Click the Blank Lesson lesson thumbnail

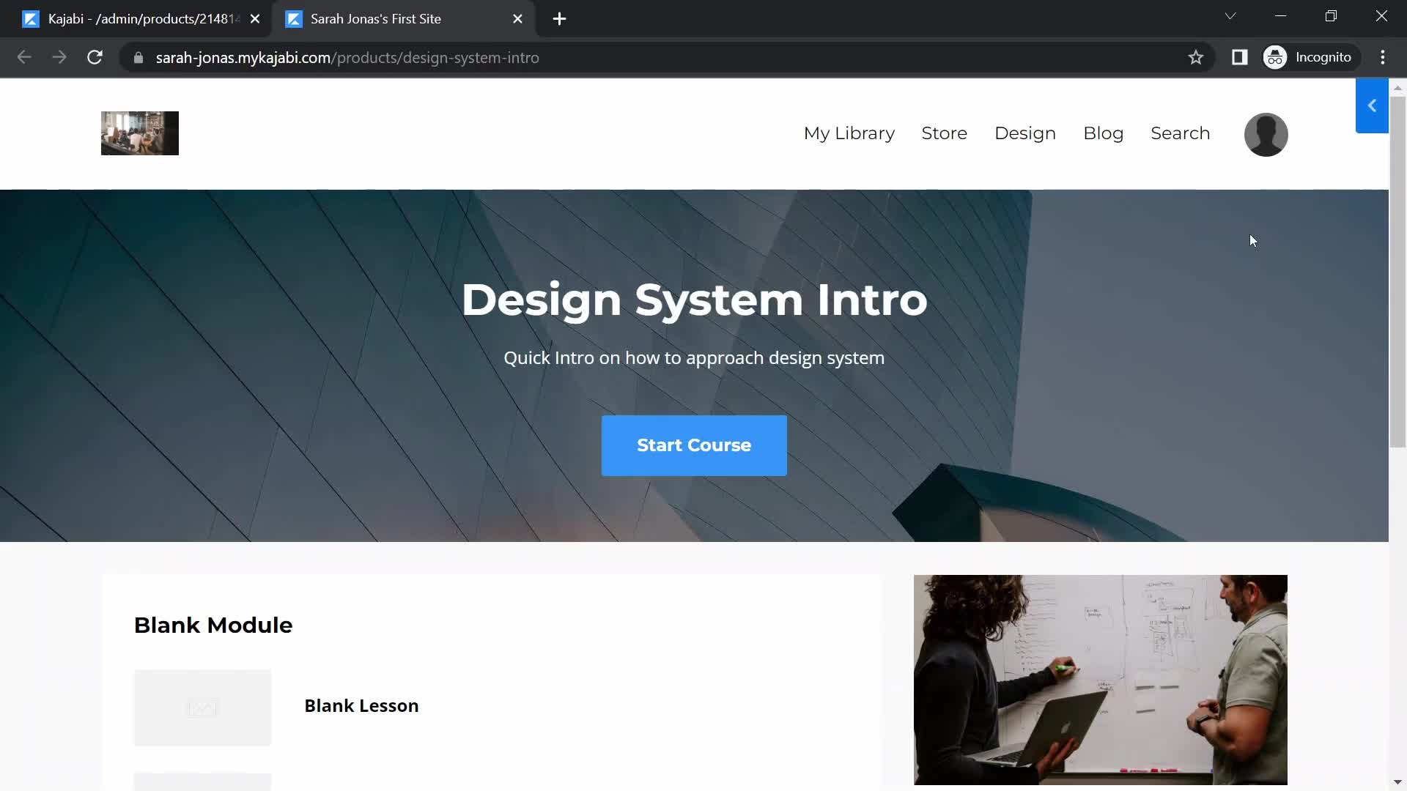click(202, 705)
